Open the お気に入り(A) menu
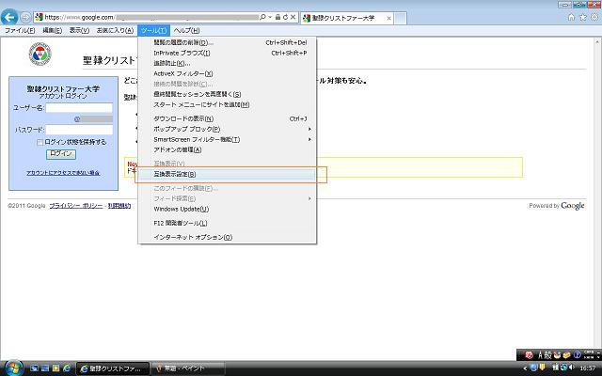602x376 pixels. (115, 30)
